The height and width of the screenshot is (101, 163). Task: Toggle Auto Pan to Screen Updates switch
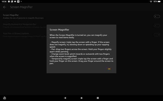(157, 35)
